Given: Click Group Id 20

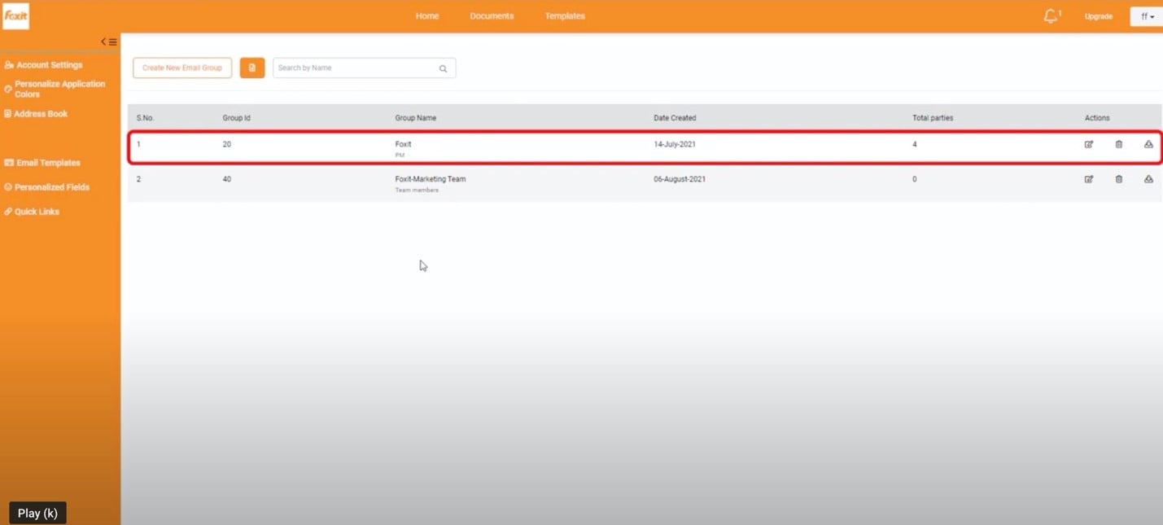Looking at the screenshot, I should [227, 144].
